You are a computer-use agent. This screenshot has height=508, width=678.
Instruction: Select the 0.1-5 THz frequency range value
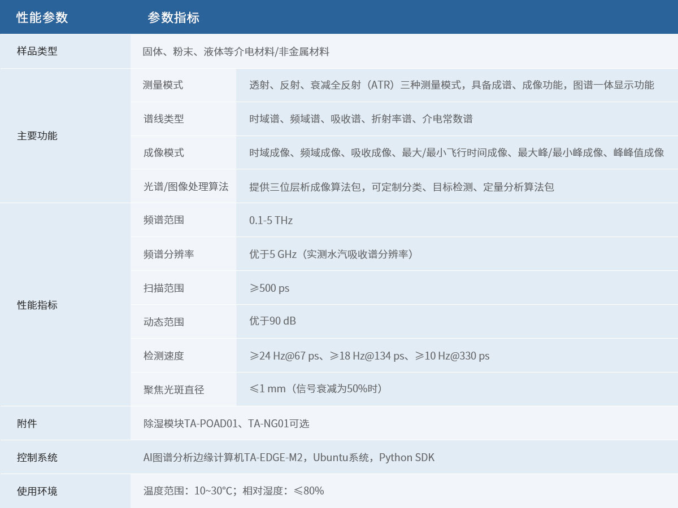[x=271, y=220]
